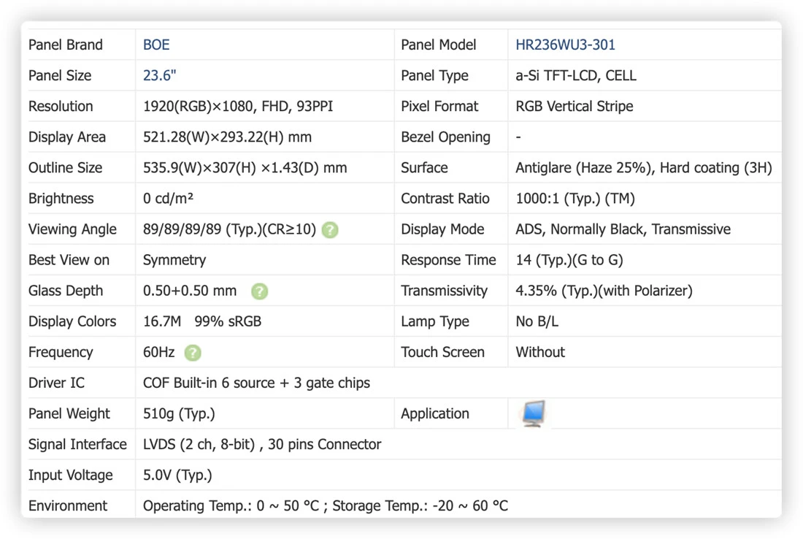Select resolution value 1920(RGB)×1080, FHD, 93PPI
The height and width of the screenshot is (539, 803).
(x=238, y=106)
